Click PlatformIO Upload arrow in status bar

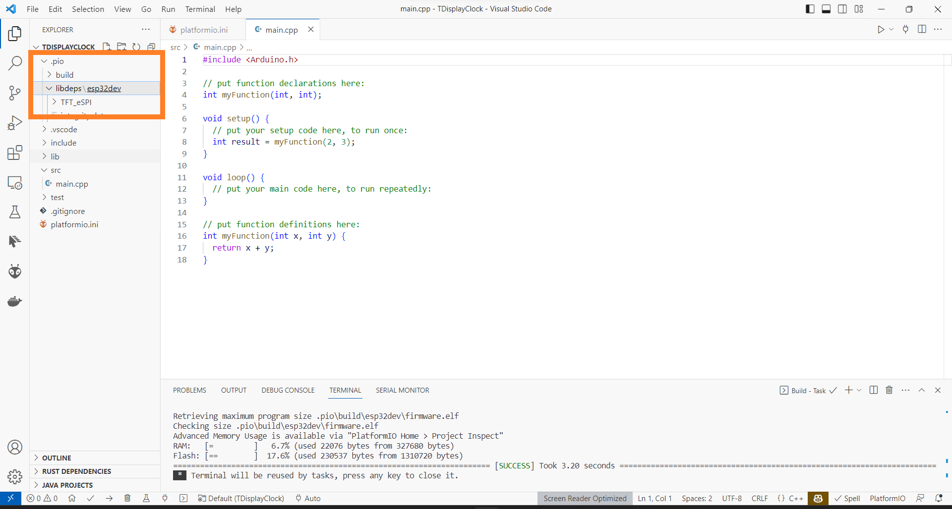click(x=109, y=498)
